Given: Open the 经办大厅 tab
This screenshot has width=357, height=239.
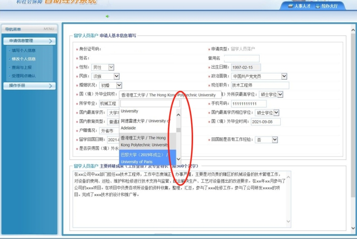Looking at the screenshot, I should pyautogui.click(x=327, y=6).
